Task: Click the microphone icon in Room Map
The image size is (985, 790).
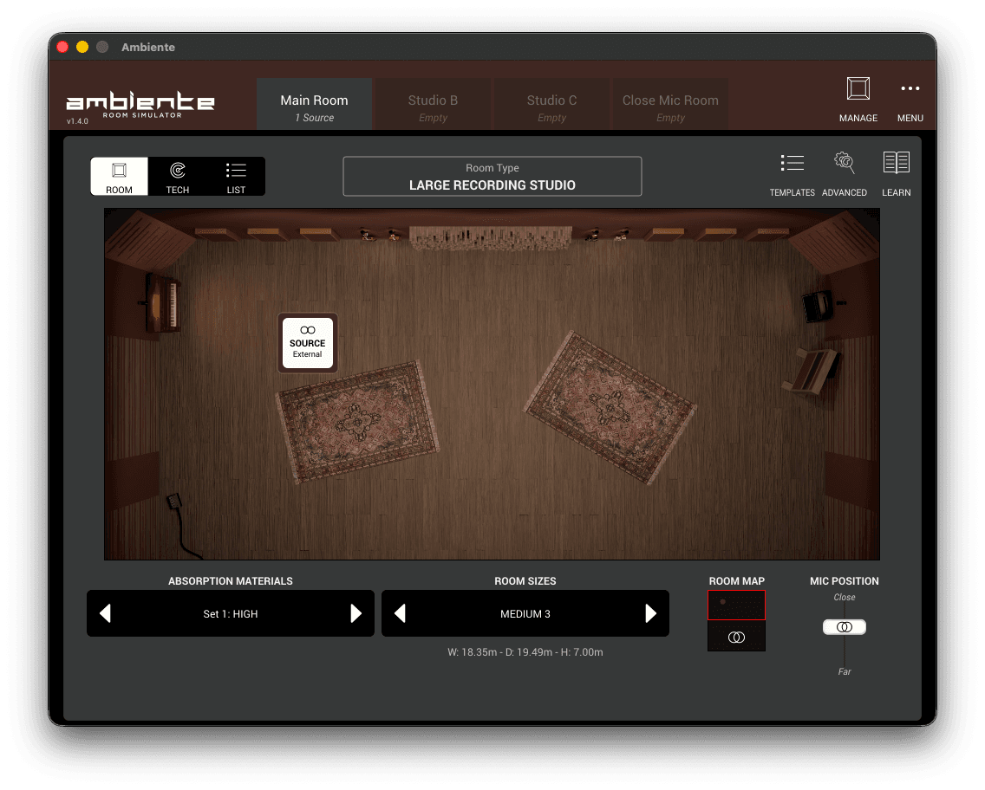Action: 736,637
